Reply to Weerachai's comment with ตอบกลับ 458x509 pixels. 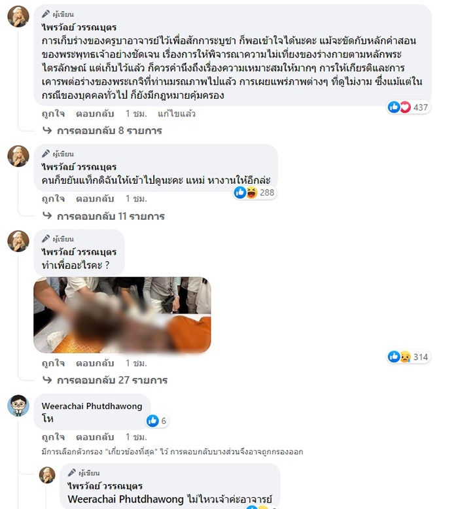click(x=95, y=437)
